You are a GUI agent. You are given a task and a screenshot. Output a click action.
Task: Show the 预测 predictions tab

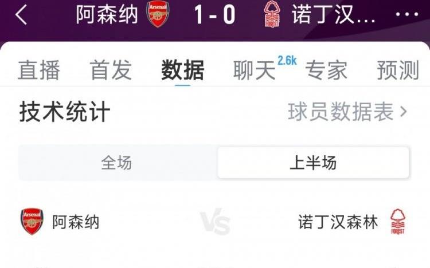coord(398,71)
